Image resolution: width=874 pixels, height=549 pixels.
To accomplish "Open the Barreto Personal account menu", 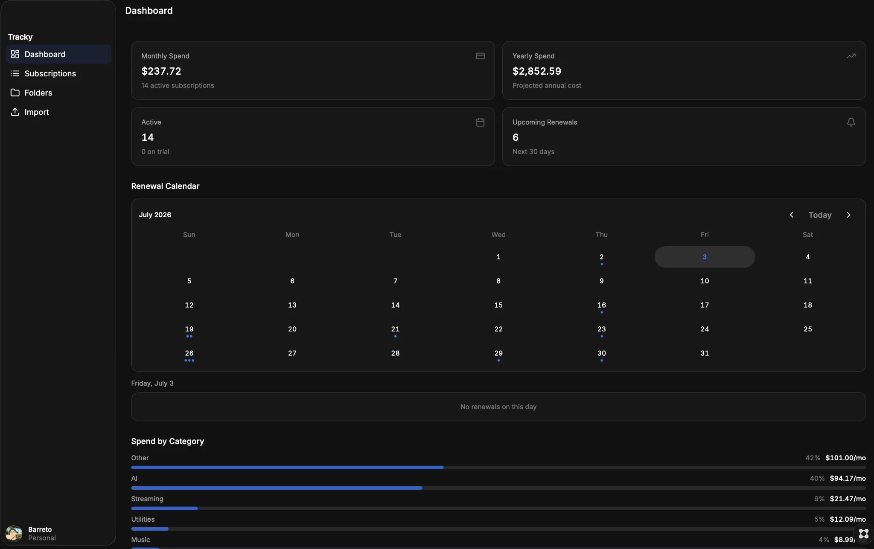I will (58, 534).
